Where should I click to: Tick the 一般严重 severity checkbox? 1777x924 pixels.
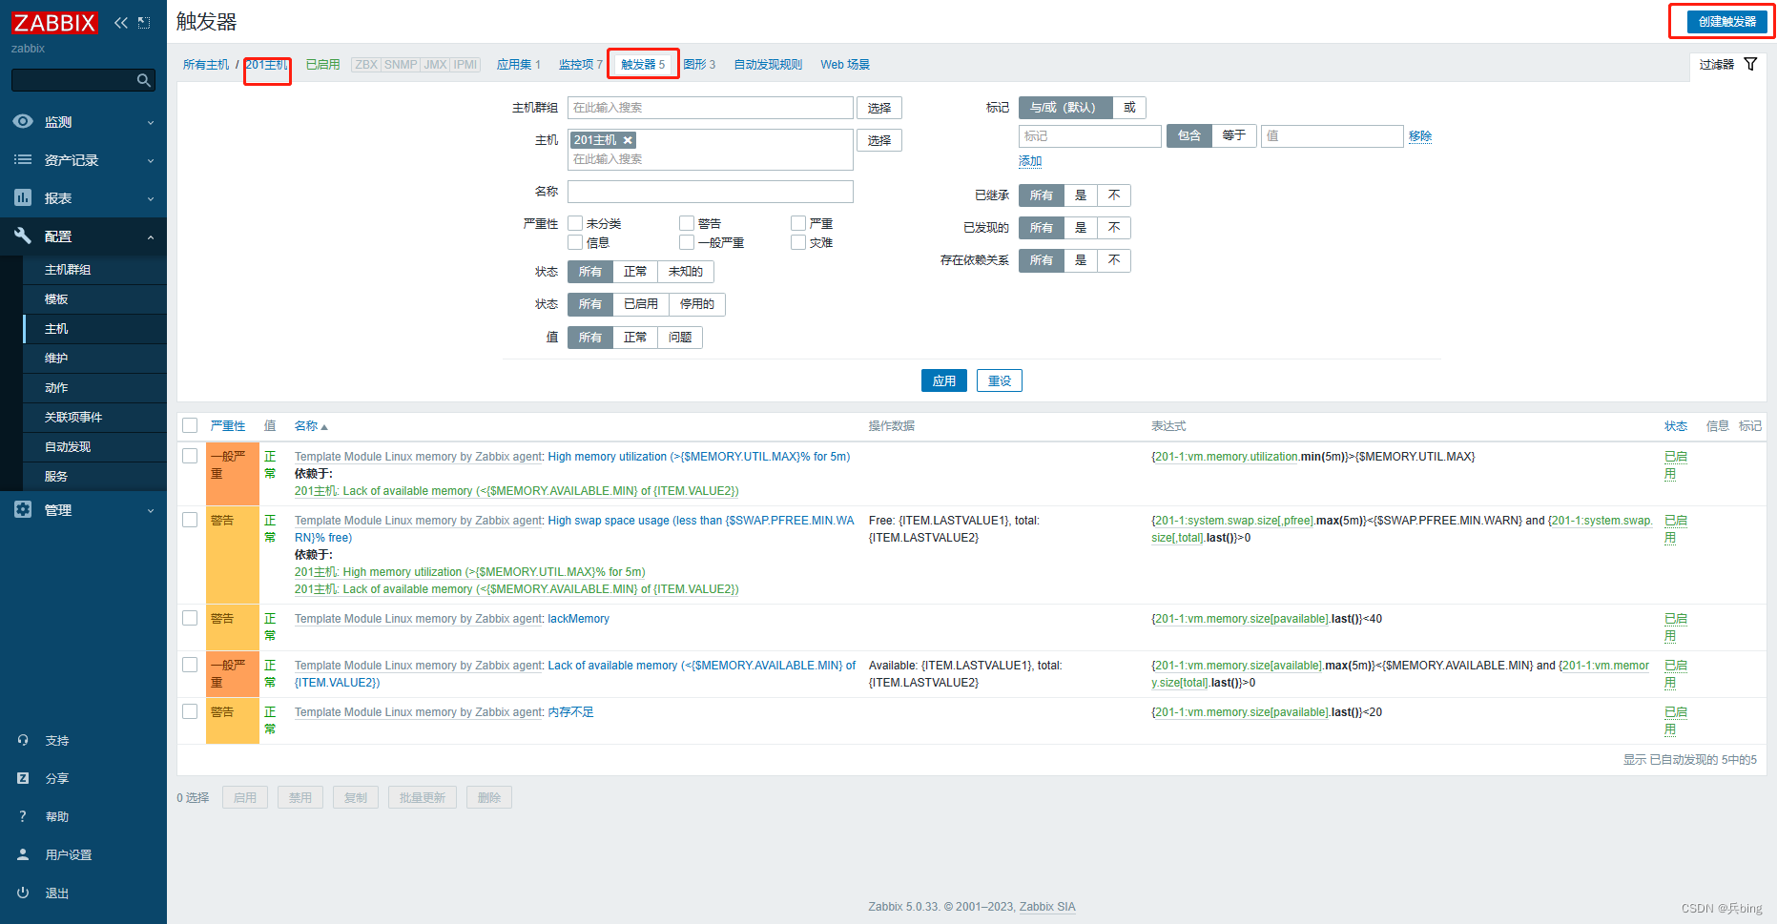pyautogui.click(x=687, y=242)
